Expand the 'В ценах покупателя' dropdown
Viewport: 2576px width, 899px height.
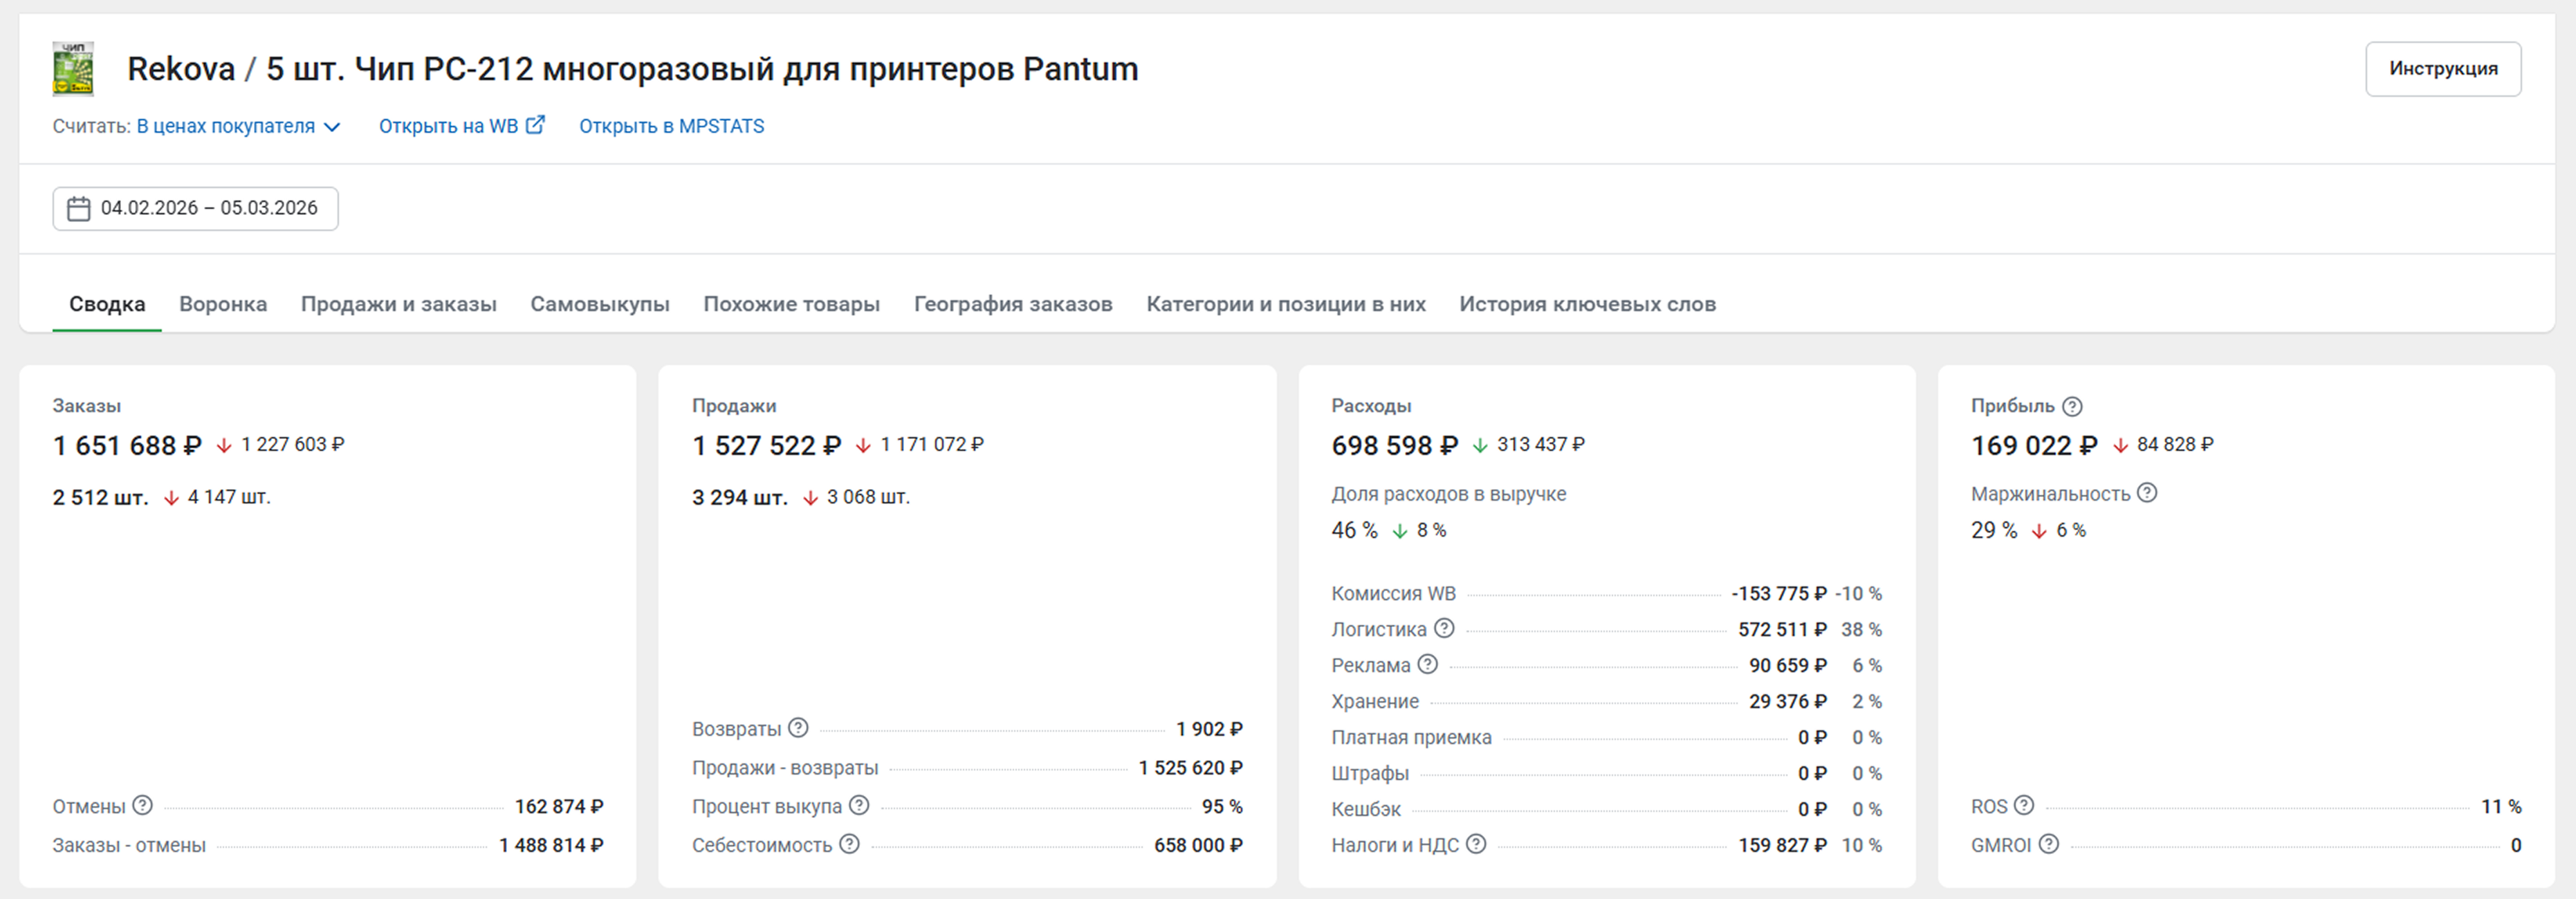pyautogui.click(x=238, y=126)
